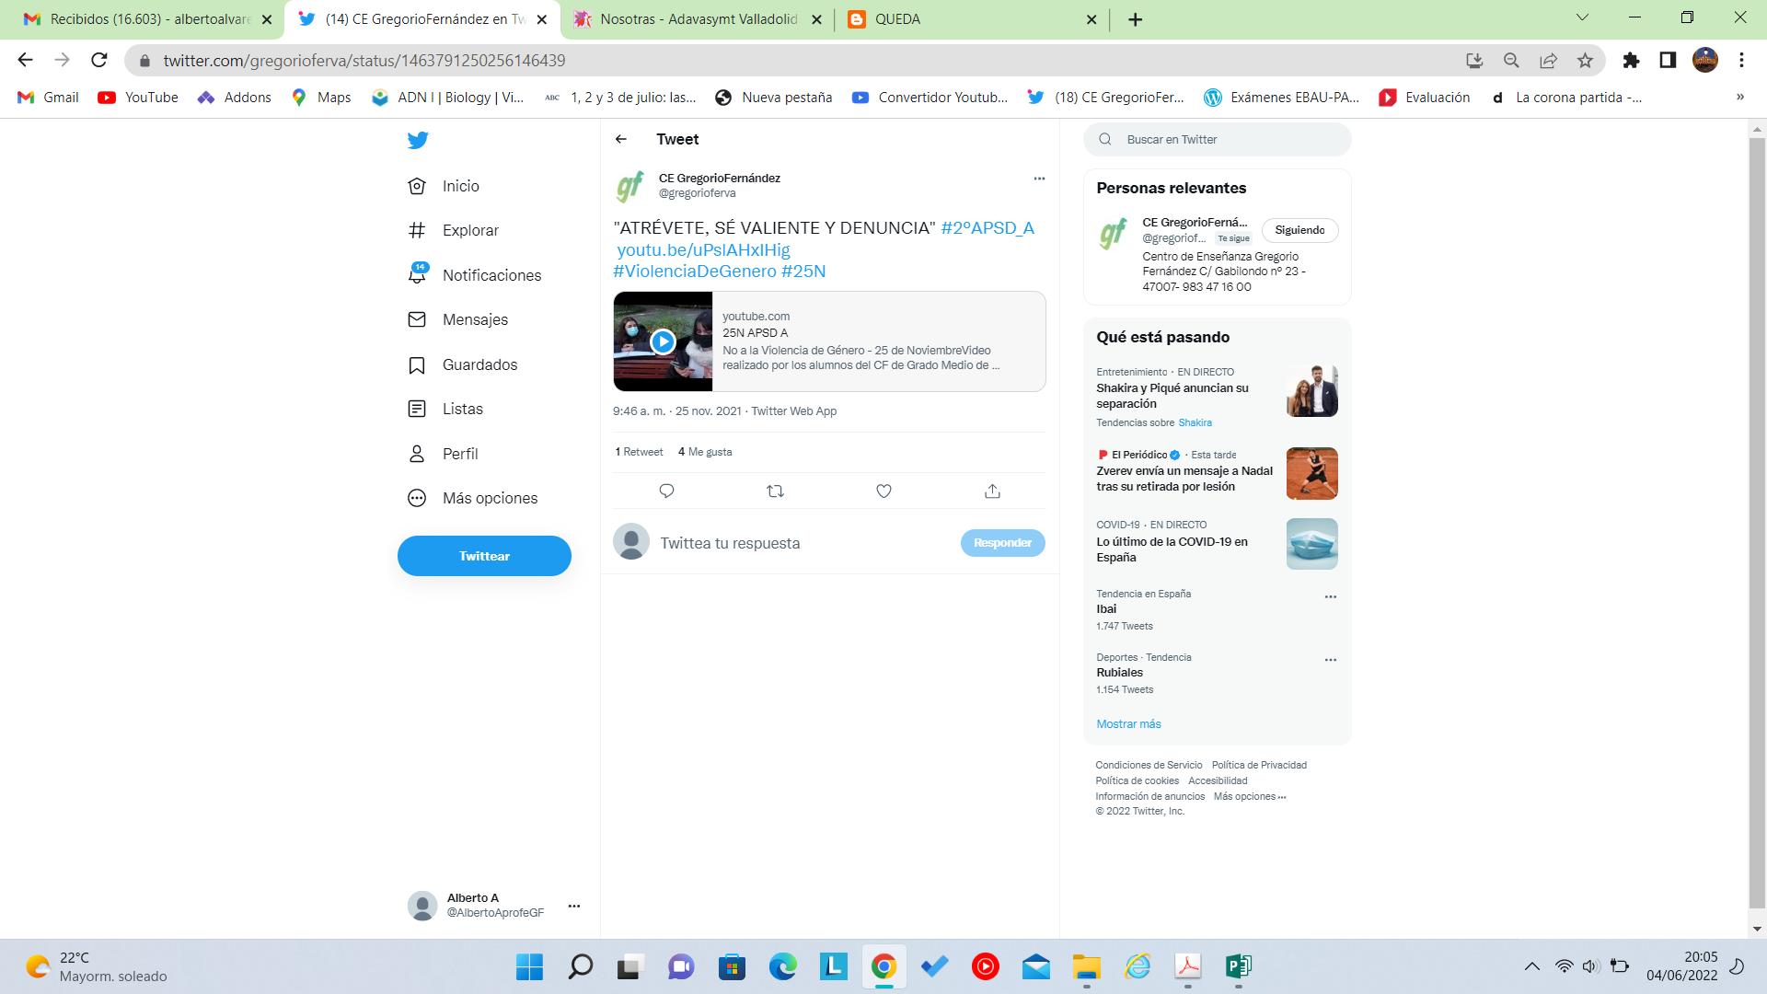Open the Shakira trend link
Screen dimensions: 1767x994
click(x=1195, y=422)
